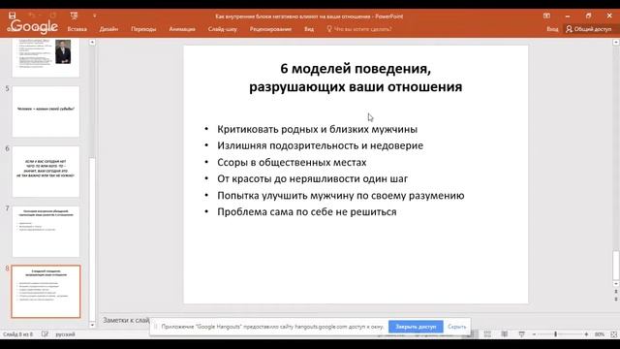Viewport: 620px width, 349px height.
Task: Start slideshow from the quick access toolbar icon
Action: coord(74,16)
